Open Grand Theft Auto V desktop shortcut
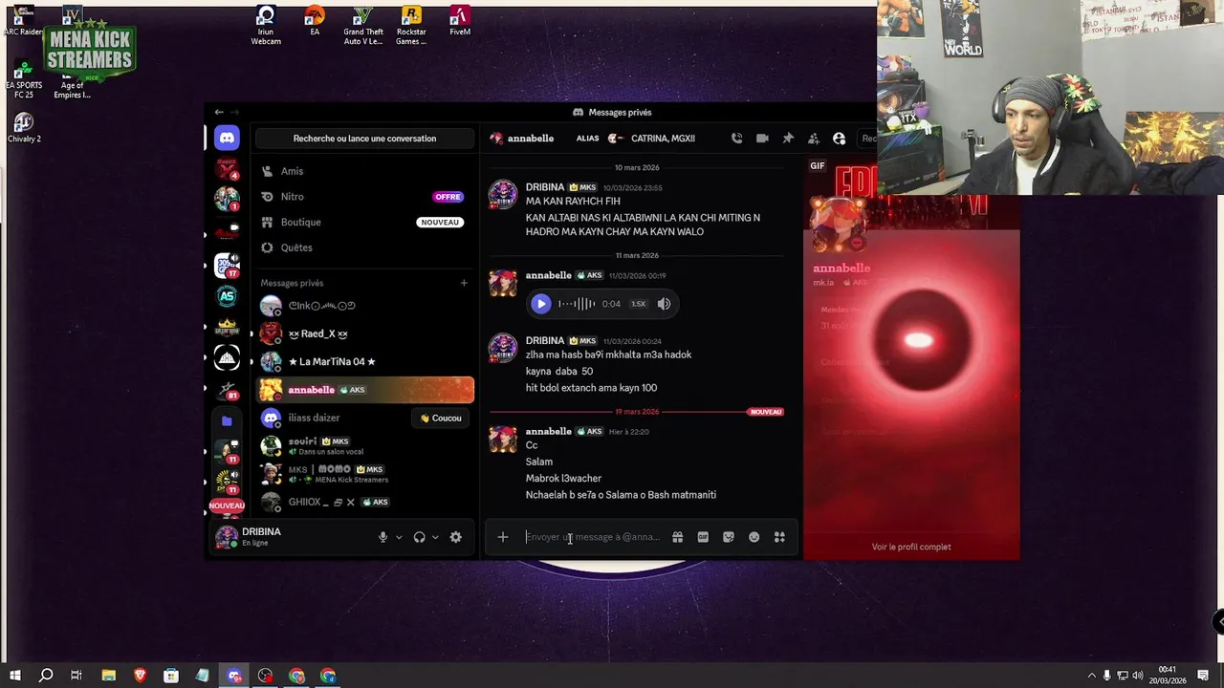Viewport: 1224px width, 688px height. (362, 26)
